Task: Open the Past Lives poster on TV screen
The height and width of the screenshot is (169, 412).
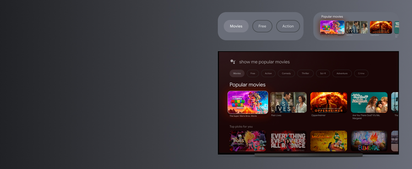Action: pos(288,103)
